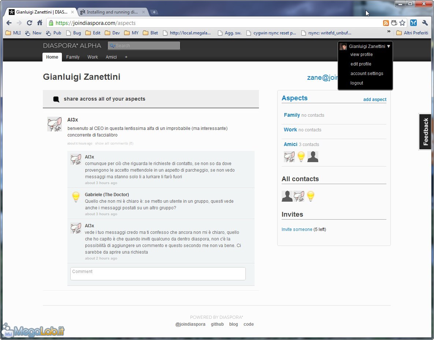Screen dimensions: 434x340
Task: Go back with browser back arrow
Action: tap(9, 23)
